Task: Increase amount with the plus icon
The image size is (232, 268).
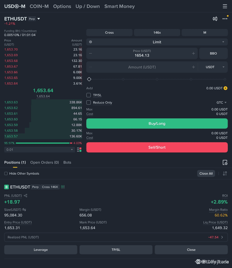Action: click(194, 67)
